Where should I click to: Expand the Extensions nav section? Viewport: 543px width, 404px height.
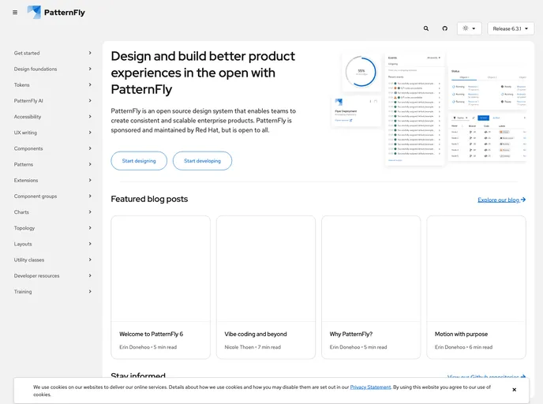click(53, 181)
